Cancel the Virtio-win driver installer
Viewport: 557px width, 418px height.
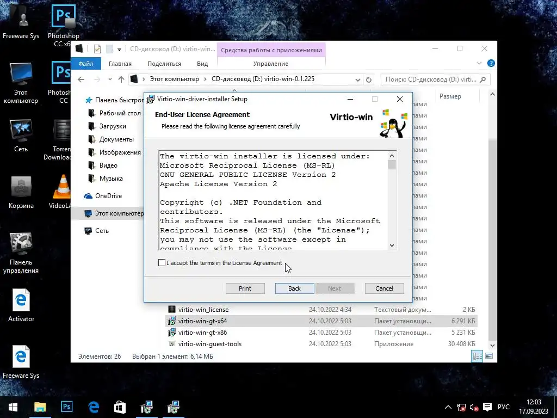[385, 288]
